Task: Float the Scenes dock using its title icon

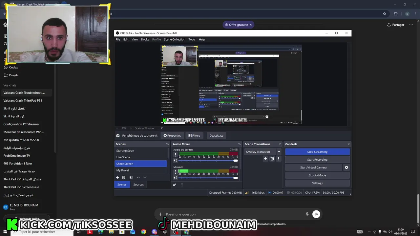Action: pos(167,144)
